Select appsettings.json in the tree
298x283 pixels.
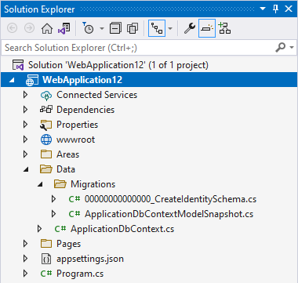tap(90, 259)
